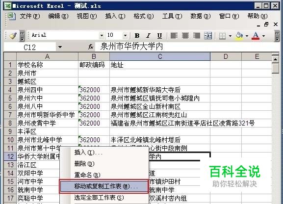Click Excel application icon in title bar
283x204 pixels.
click(x=8, y=6)
